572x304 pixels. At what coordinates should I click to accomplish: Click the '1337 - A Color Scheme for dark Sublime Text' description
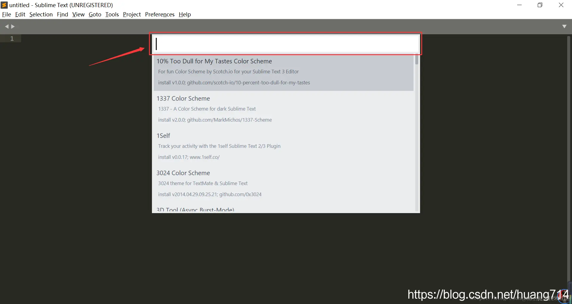pos(207,109)
